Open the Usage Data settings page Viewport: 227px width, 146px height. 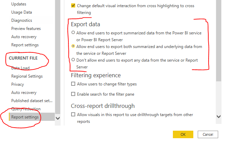(x=21, y=12)
